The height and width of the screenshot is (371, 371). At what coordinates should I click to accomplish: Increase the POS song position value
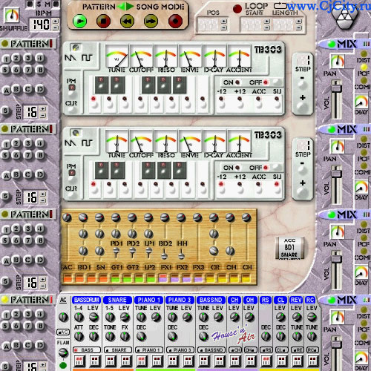224,22
